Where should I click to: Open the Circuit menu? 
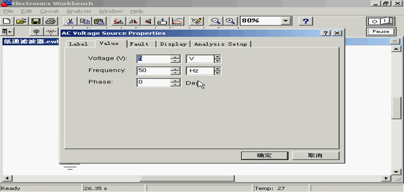coord(50,12)
